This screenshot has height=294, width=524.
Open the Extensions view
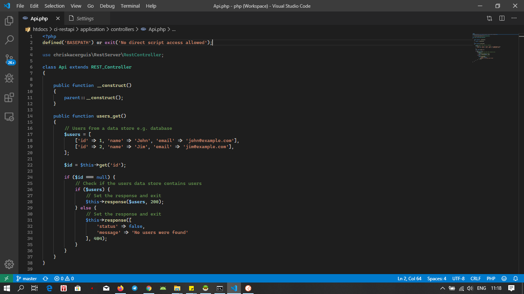tap(8, 98)
